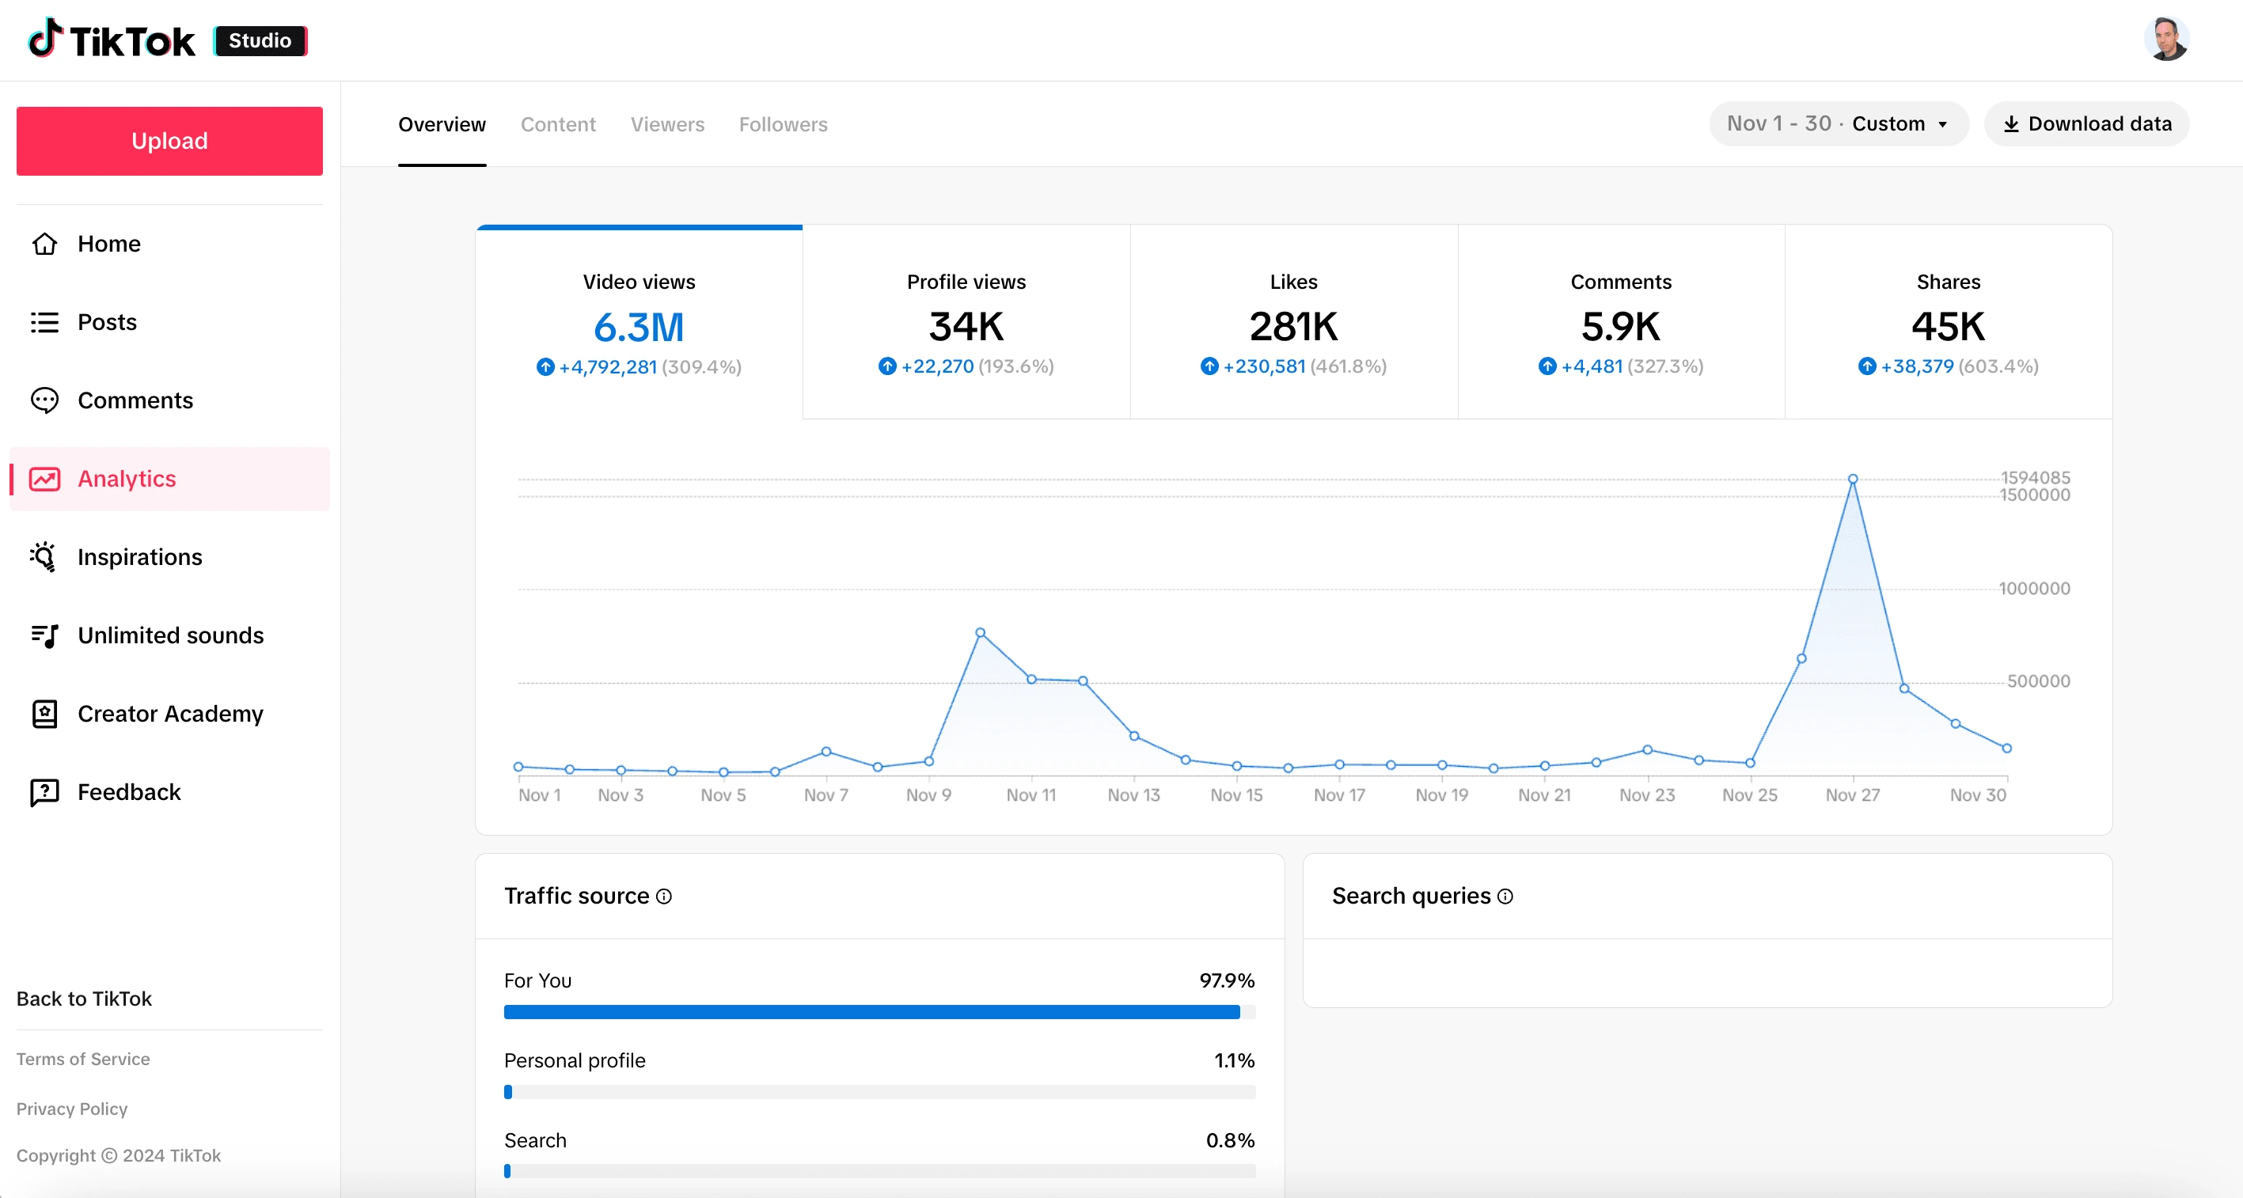This screenshot has width=2243, height=1198.
Task: Select the Video views metric card
Action: [640, 323]
